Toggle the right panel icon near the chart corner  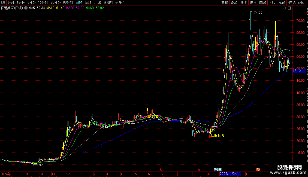[290, 8]
